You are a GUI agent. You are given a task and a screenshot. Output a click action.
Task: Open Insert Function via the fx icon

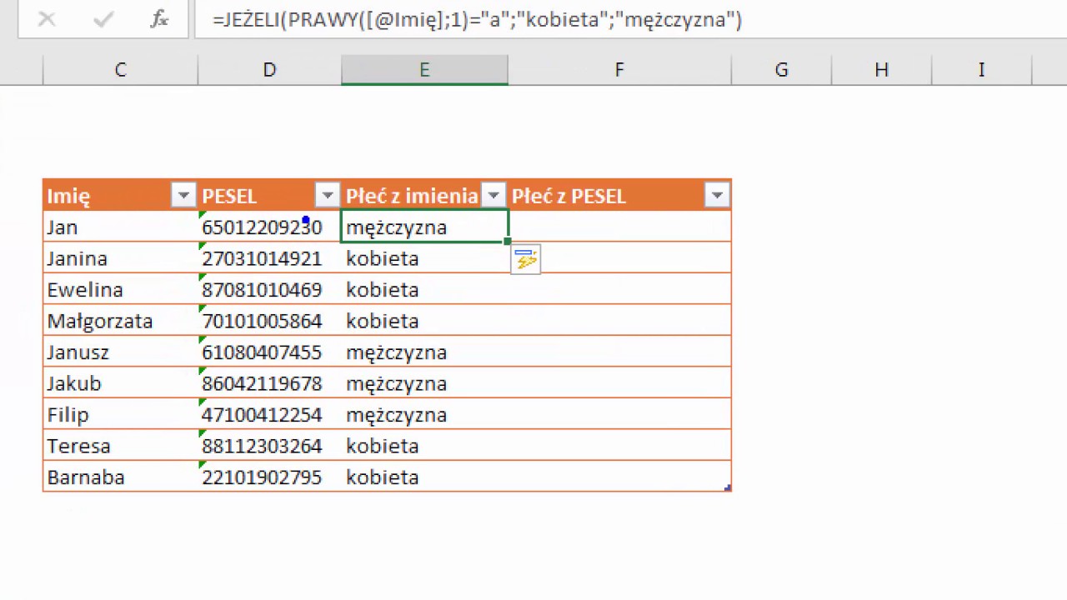pyautogui.click(x=159, y=19)
